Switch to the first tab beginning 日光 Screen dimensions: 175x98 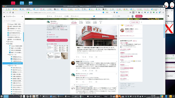click(x=8, y=9)
